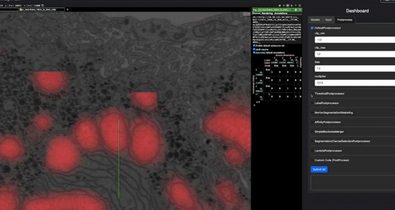Click the green vertical annotation line in viewer
395x210 pixels.
coord(118,159)
